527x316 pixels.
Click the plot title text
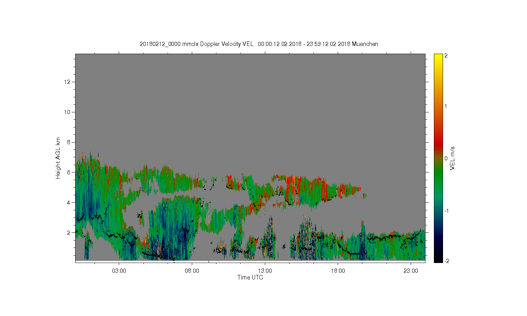259,44
